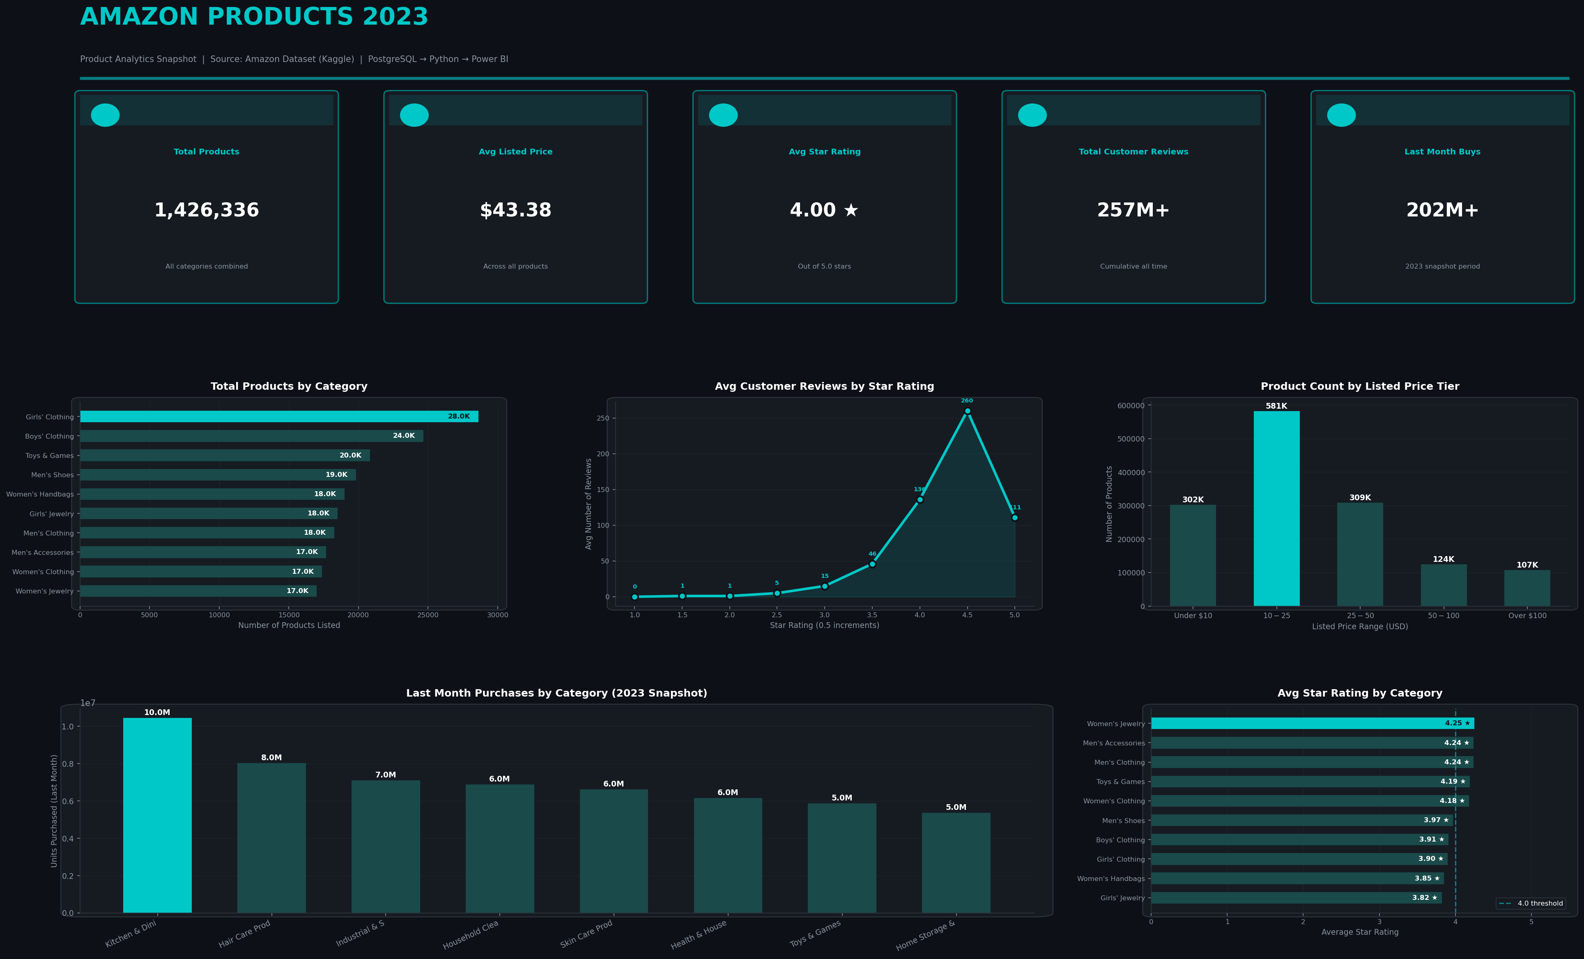The width and height of the screenshot is (1584, 959).
Task: Click the Men's Accessories 4.24 star rating bar
Action: coord(1312,743)
